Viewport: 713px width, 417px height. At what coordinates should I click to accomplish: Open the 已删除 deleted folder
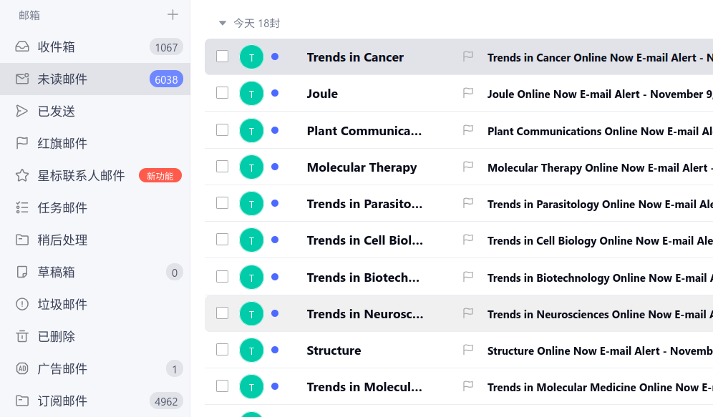coord(95,337)
